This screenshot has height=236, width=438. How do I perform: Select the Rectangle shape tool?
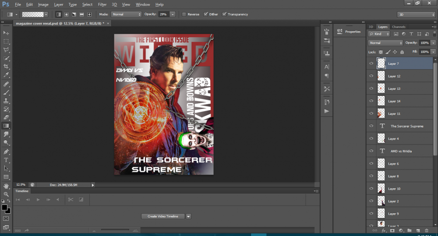pyautogui.click(x=6, y=177)
